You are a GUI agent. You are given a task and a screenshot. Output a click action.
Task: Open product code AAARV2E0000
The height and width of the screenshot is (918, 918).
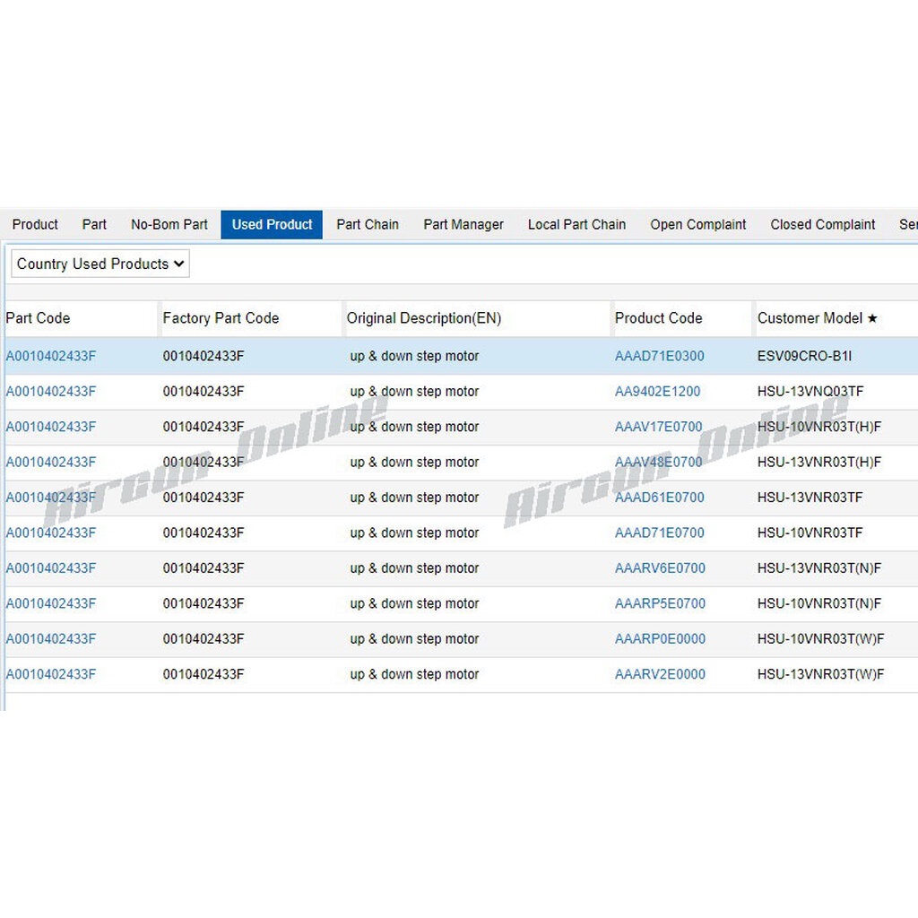click(x=660, y=674)
